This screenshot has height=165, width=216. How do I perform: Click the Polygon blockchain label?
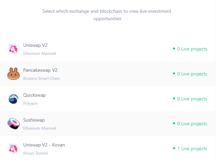[x=30, y=103]
